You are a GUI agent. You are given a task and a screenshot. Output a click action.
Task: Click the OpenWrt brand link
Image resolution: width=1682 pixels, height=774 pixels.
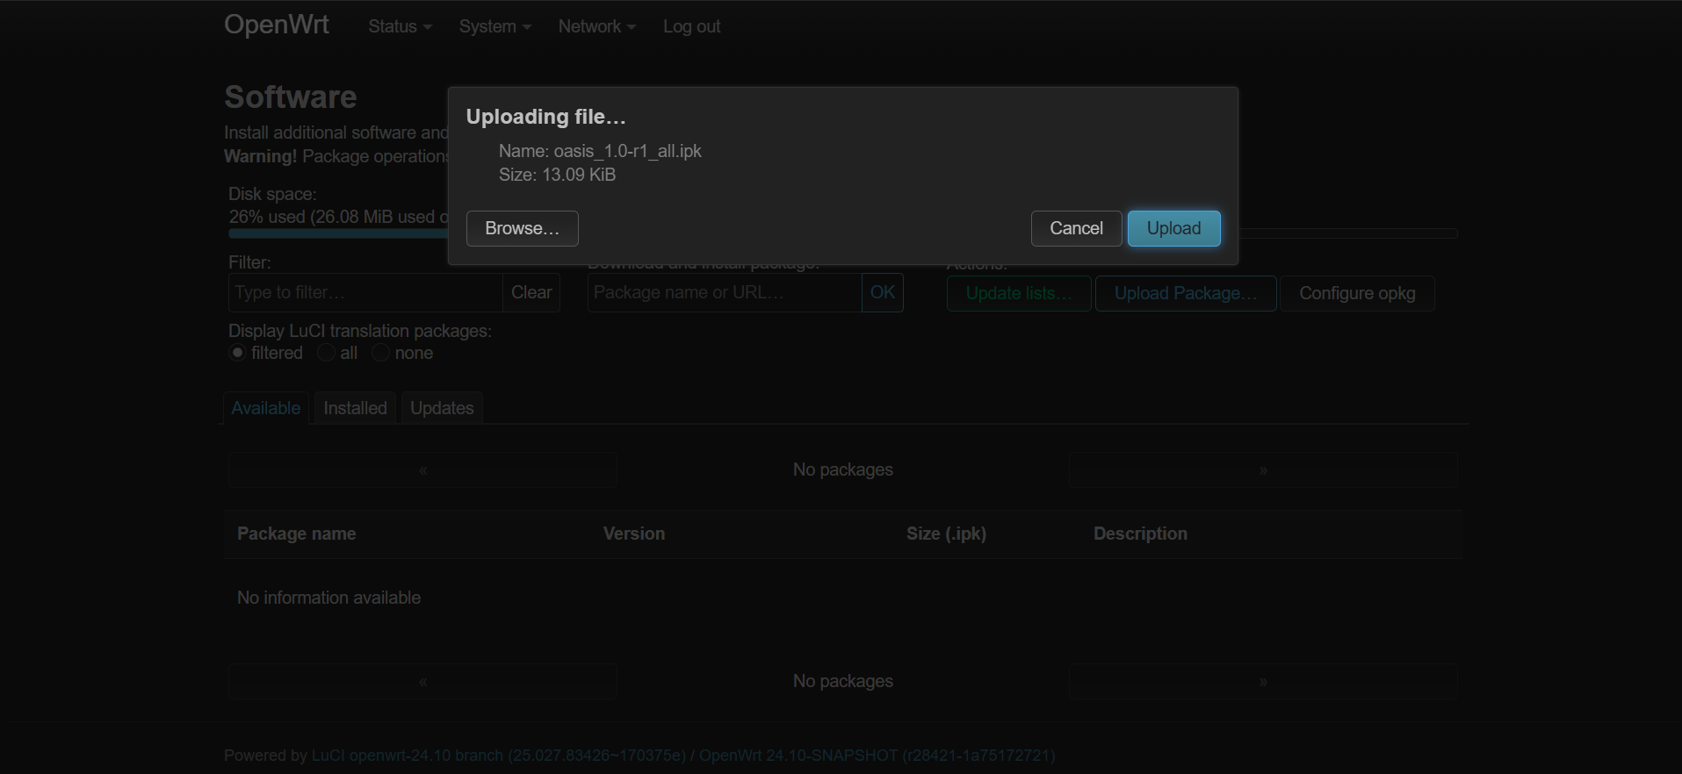(277, 25)
